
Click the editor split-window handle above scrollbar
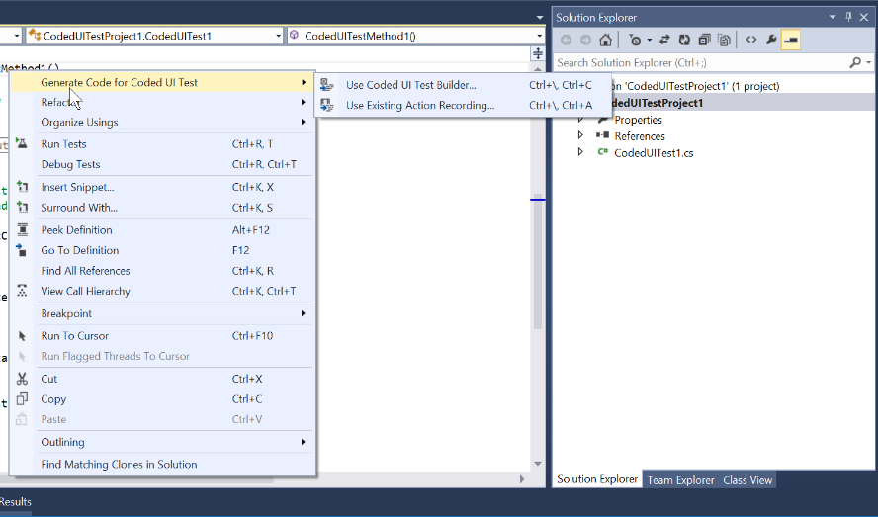(538, 53)
